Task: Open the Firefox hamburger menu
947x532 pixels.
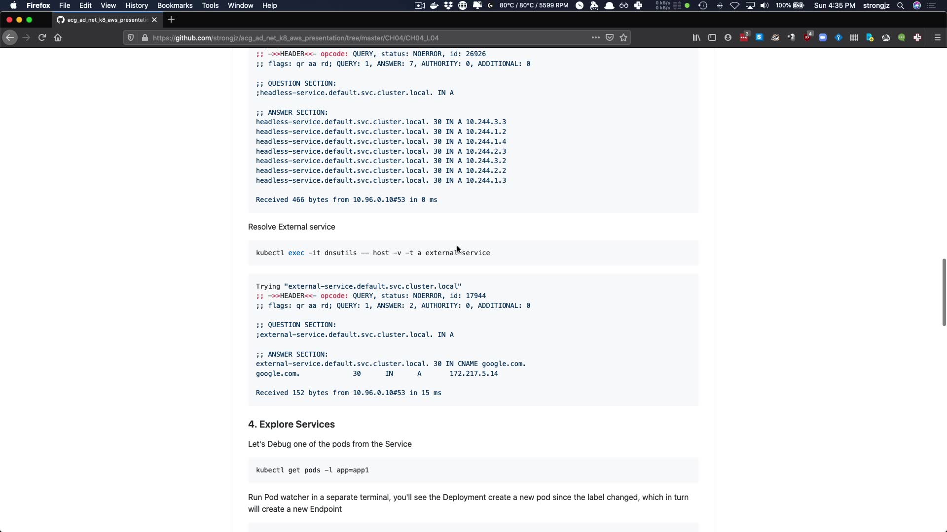Action: pos(938,37)
